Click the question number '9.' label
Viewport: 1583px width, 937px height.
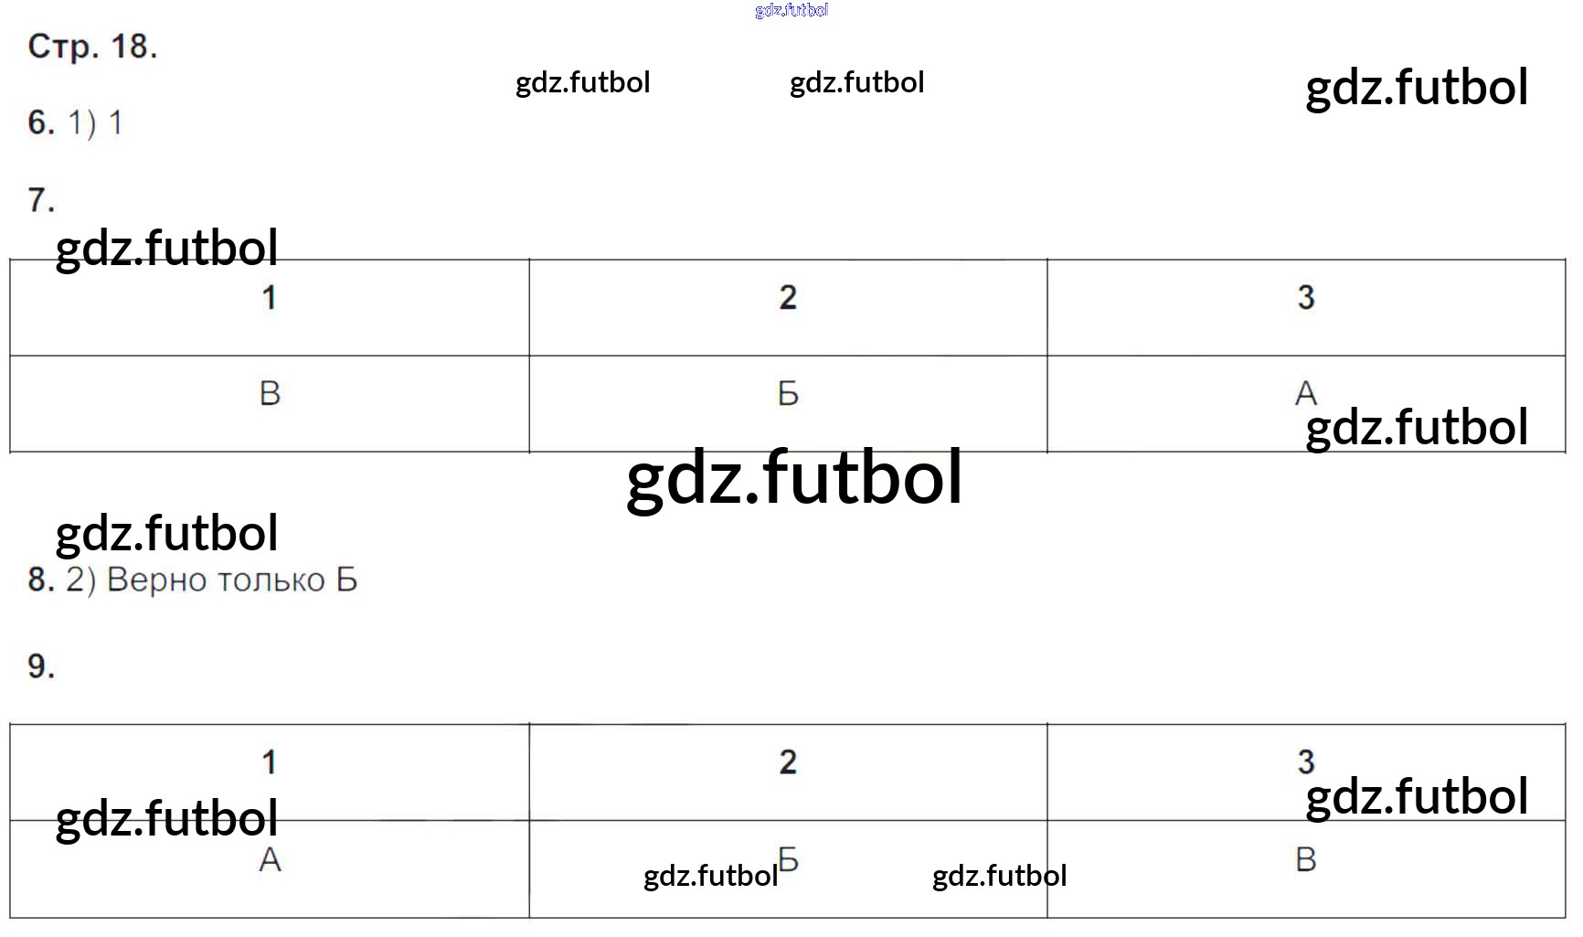(x=41, y=666)
